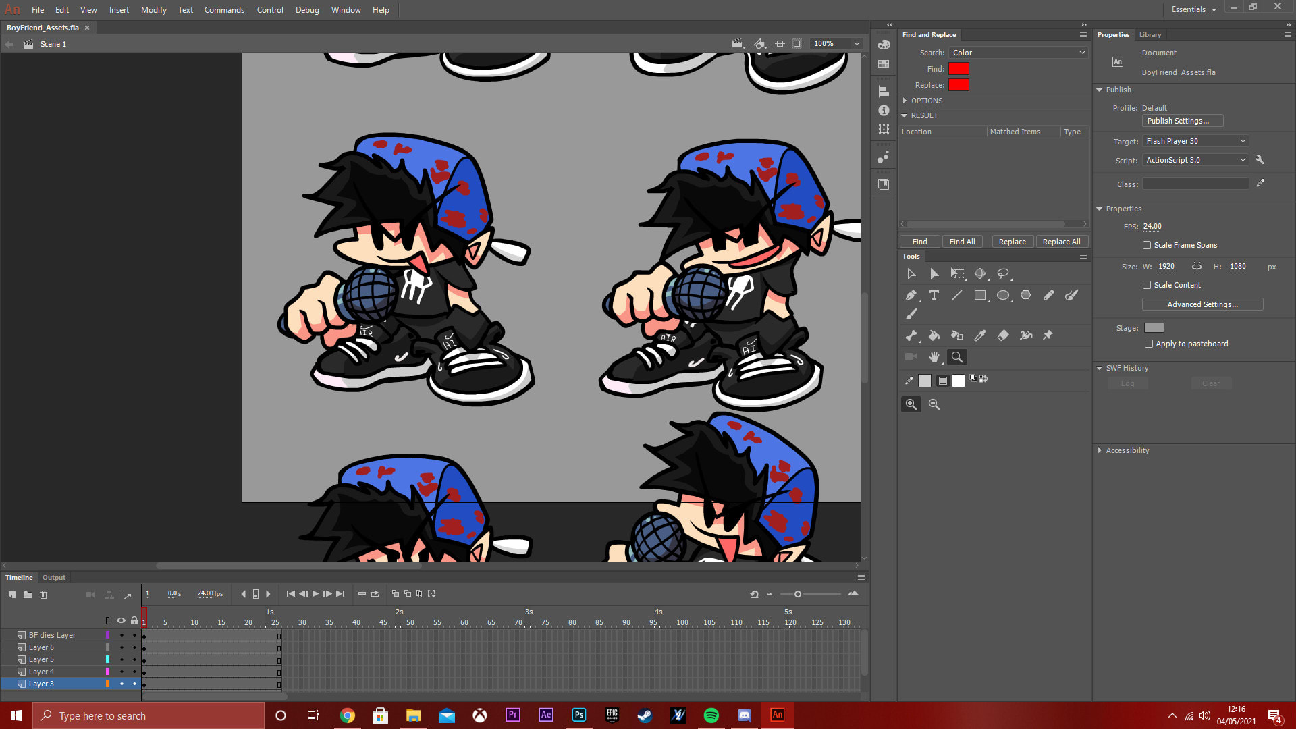Collapse the RESULT section

905,115
